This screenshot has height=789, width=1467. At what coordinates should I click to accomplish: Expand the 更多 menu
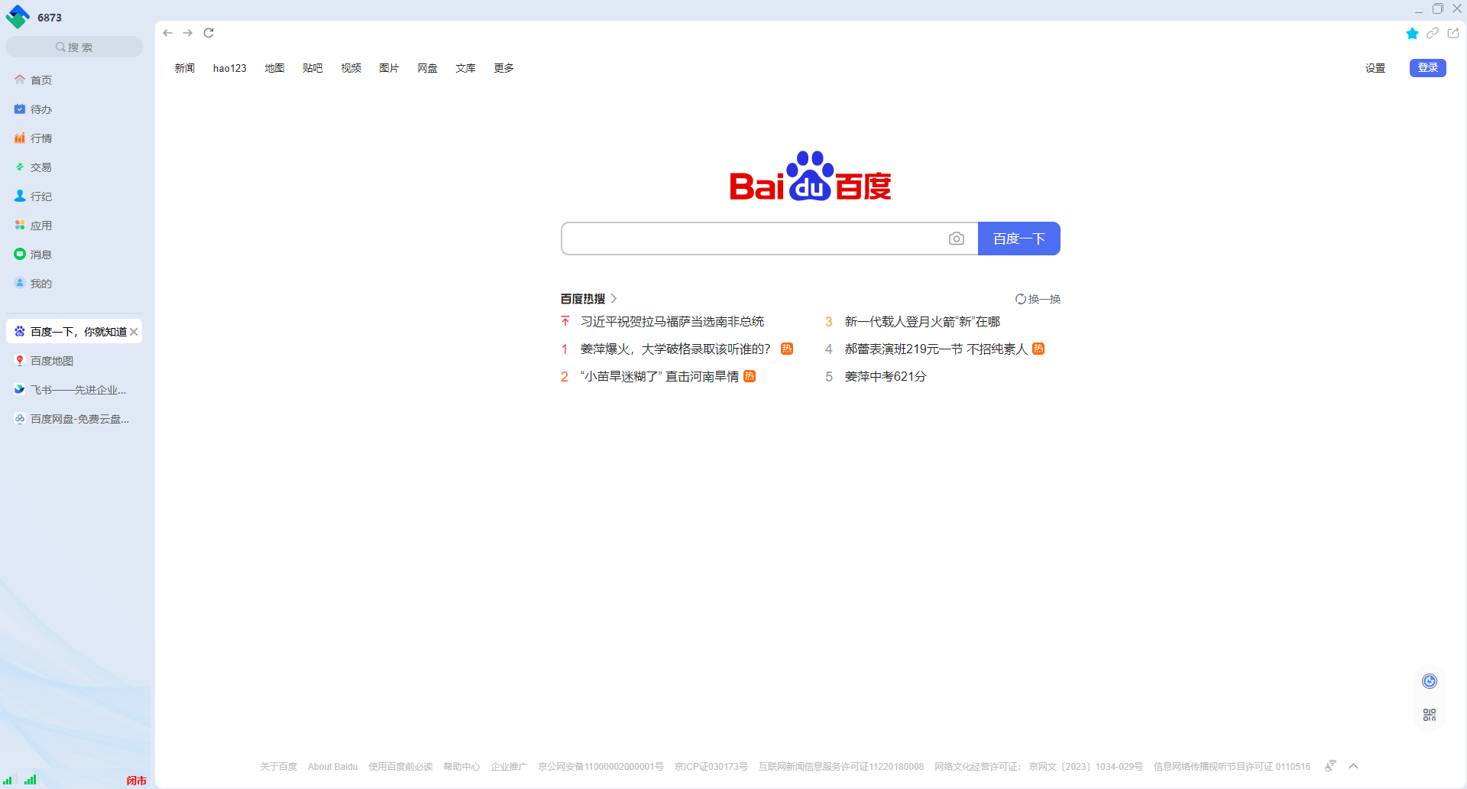504,68
